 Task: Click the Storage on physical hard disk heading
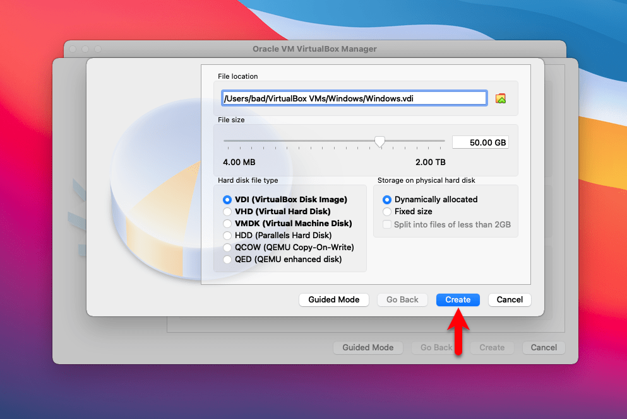point(426,180)
